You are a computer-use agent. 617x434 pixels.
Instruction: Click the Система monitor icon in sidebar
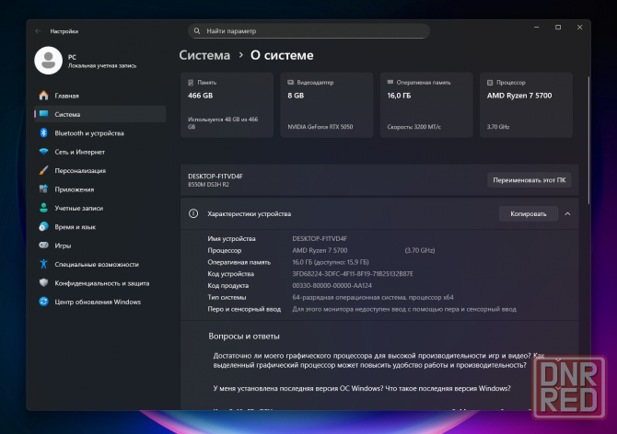pyautogui.click(x=43, y=114)
